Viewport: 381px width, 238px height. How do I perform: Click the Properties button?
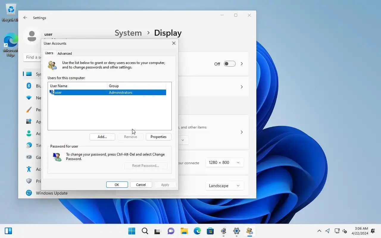[158, 137]
